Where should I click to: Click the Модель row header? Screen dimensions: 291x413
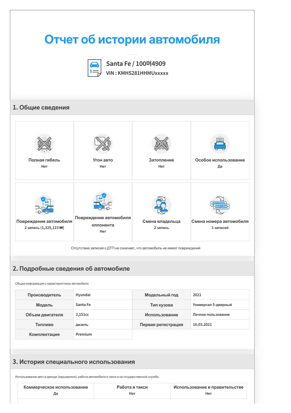click(44, 305)
